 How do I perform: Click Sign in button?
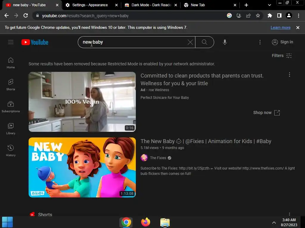[282, 42]
